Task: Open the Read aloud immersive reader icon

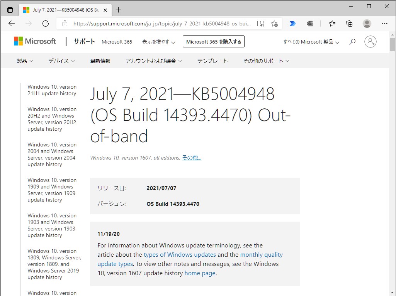Action: pos(260,24)
